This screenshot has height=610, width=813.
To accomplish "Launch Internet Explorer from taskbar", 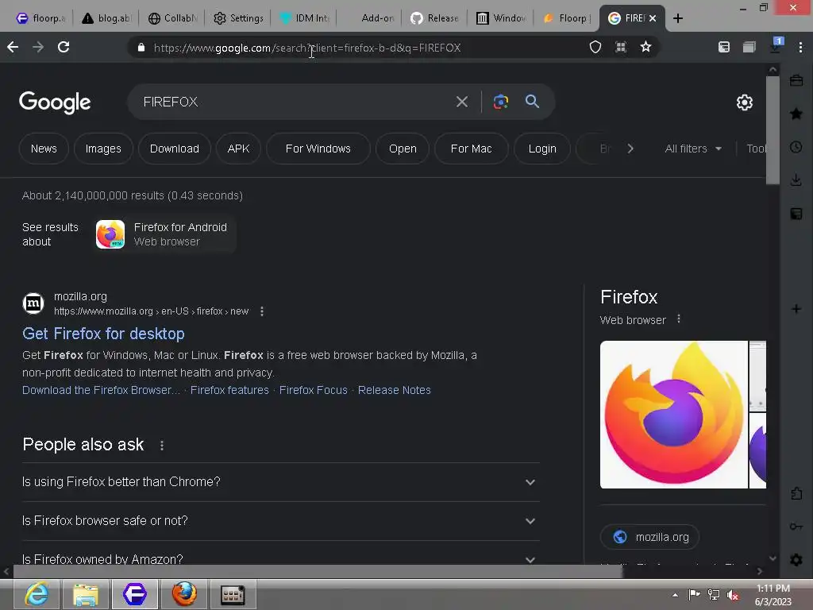I will pyautogui.click(x=37, y=594).
